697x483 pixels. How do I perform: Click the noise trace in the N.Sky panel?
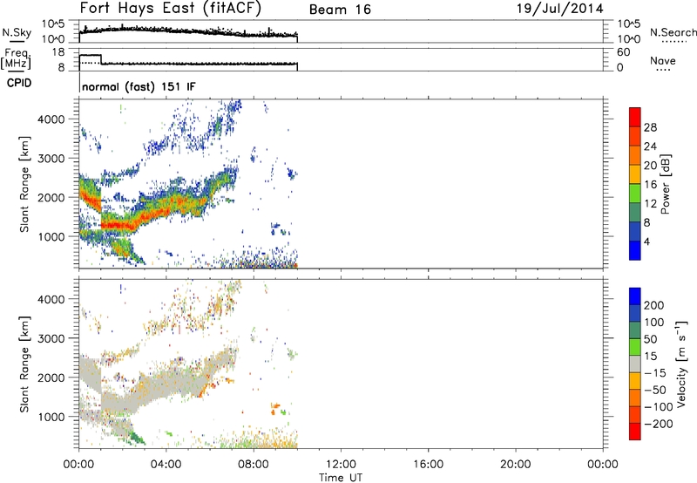coord(188,31)
